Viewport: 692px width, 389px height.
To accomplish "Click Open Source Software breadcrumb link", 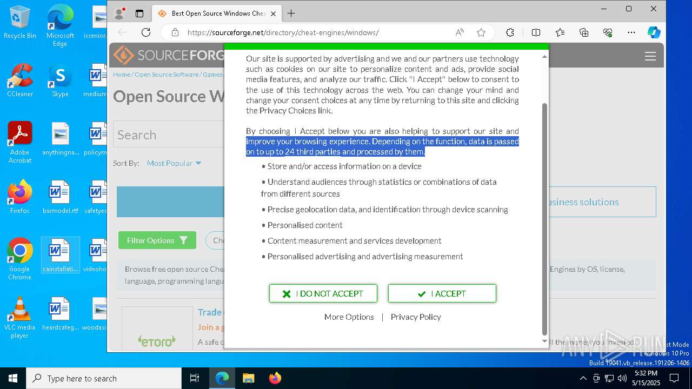I will pyautogui.click(x=167, y=75).
